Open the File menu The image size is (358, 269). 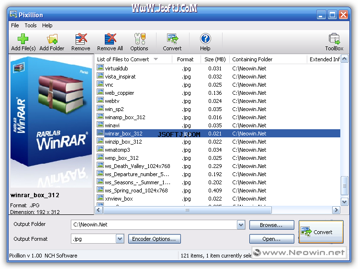(x=15, y=25)
